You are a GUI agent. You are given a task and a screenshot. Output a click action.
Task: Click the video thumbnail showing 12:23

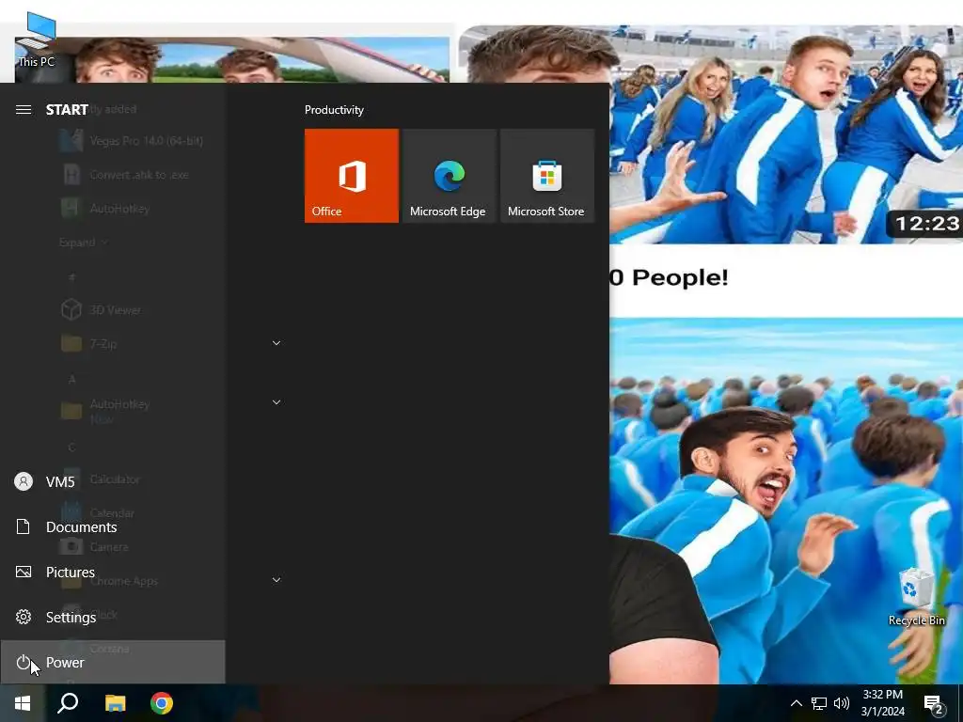[x=786, y=134]
